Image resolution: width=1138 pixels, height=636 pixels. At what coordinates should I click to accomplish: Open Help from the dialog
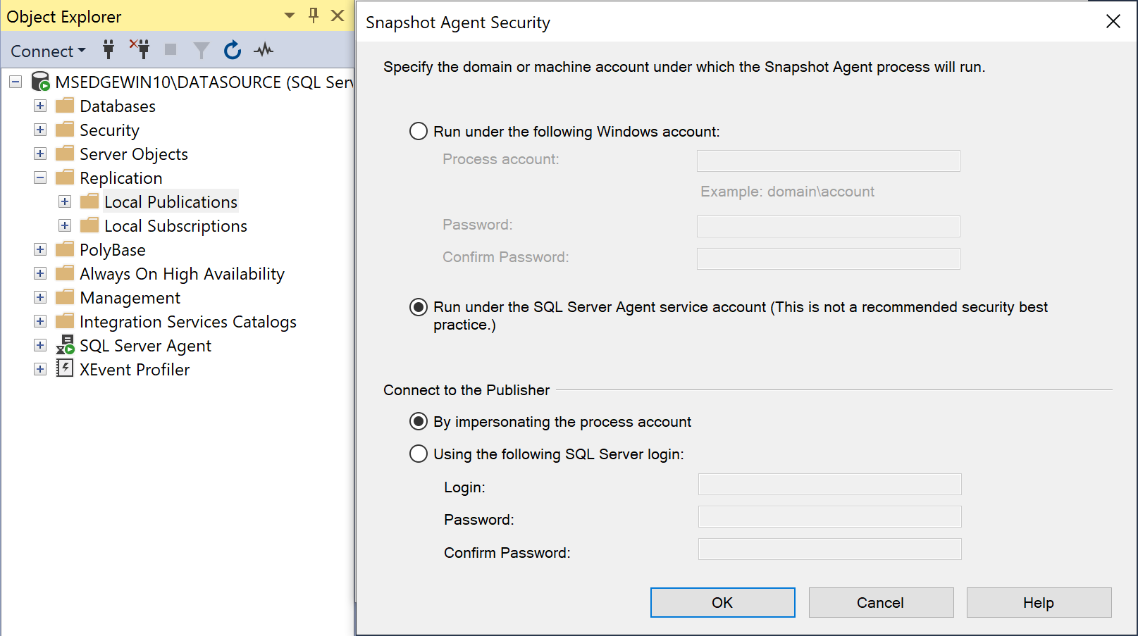[x=1038, y=602]
